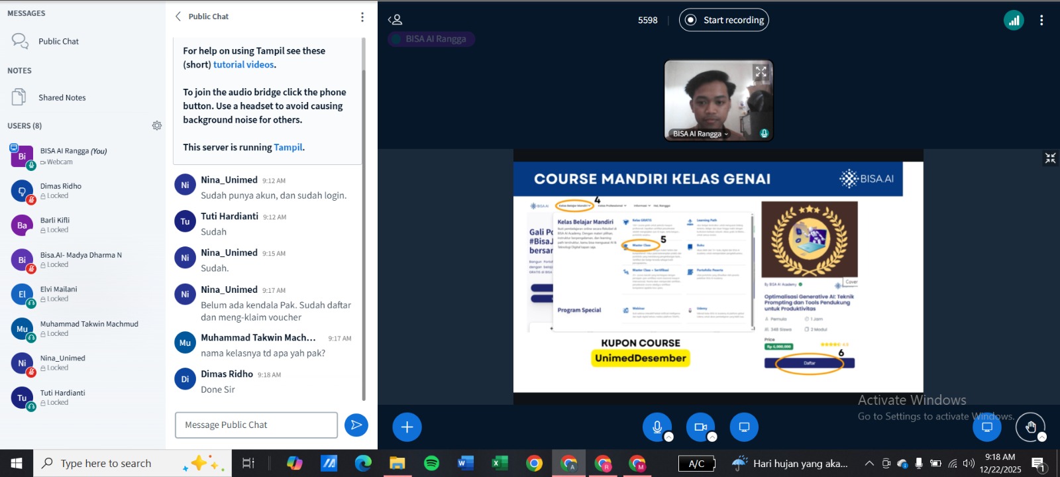Select user Barli Kifli

pyautogui.click(x=83, y=225)
